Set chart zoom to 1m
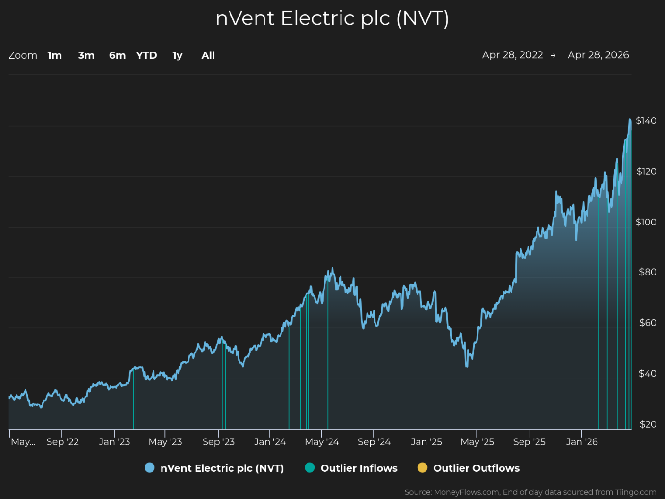 point(55,55)
